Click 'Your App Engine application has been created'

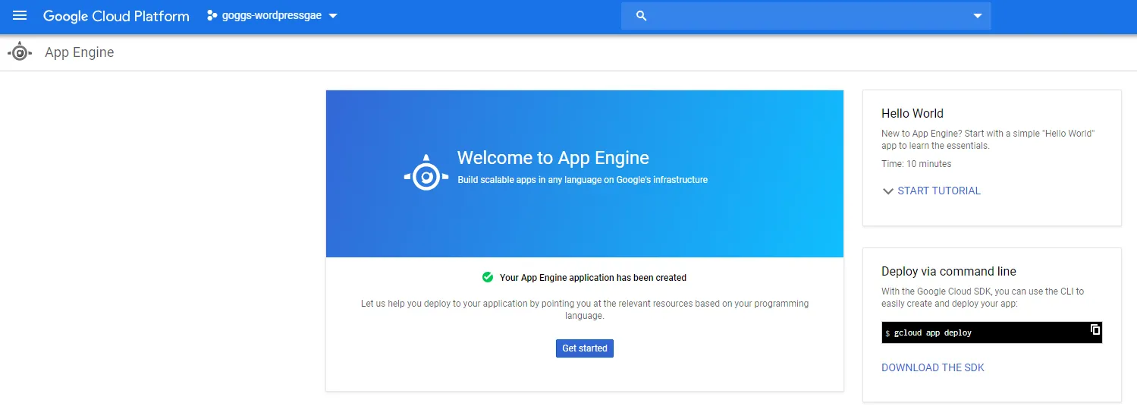click(593, 278)
